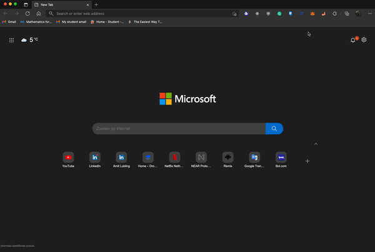Go back to previous page

(x=6, y=14)
